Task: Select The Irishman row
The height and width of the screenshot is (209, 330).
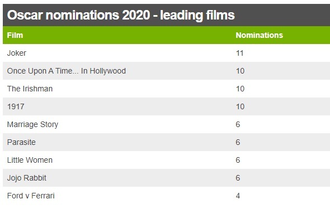Action: pos(166,89)
